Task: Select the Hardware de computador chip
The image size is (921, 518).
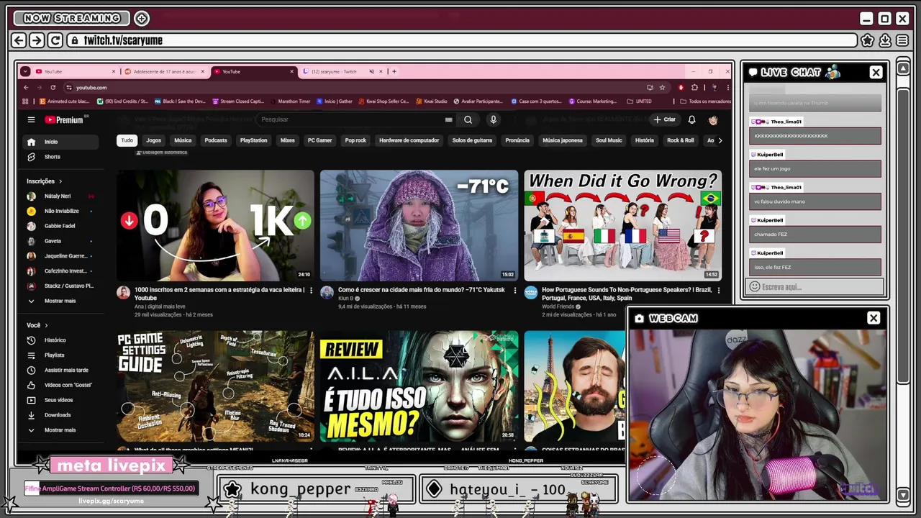Action: (x=409, y=140)
